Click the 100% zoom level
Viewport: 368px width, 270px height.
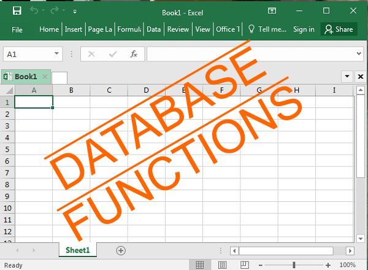[x=347, y=265]
